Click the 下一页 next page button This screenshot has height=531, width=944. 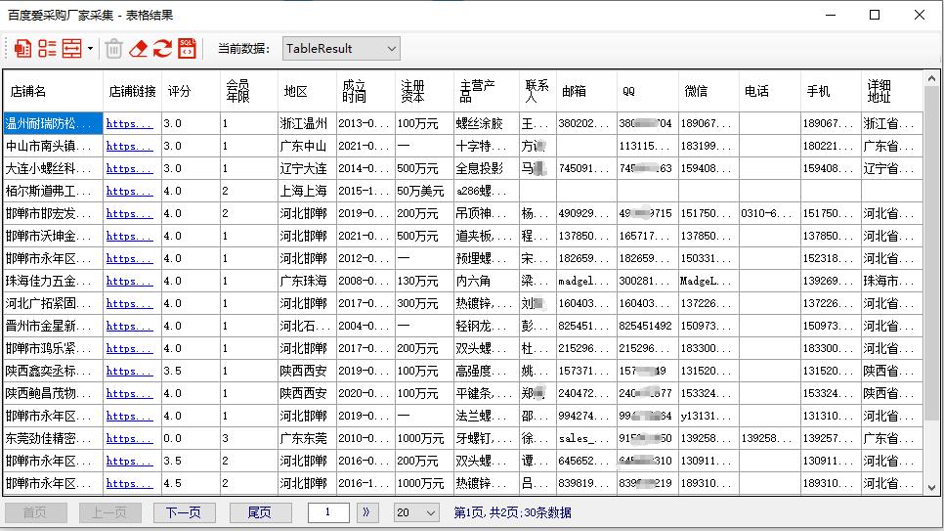click(x=183, y=512)
